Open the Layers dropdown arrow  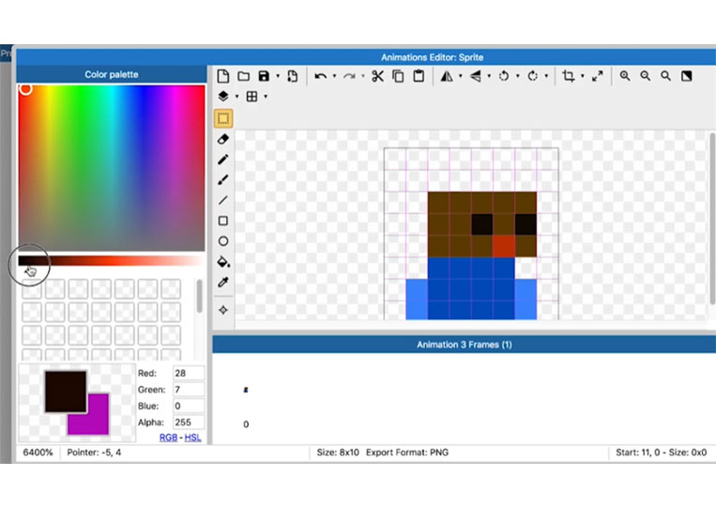pyautogui.click(x=236, y=97)
